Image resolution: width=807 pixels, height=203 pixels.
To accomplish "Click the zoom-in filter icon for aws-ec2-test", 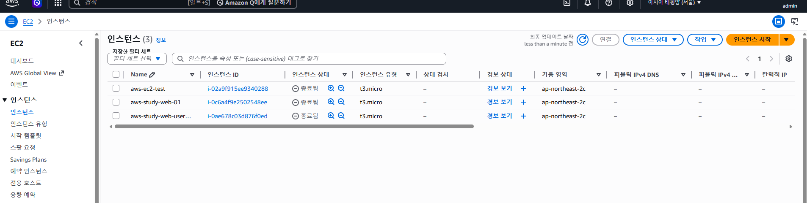I will tap(331, 88).
